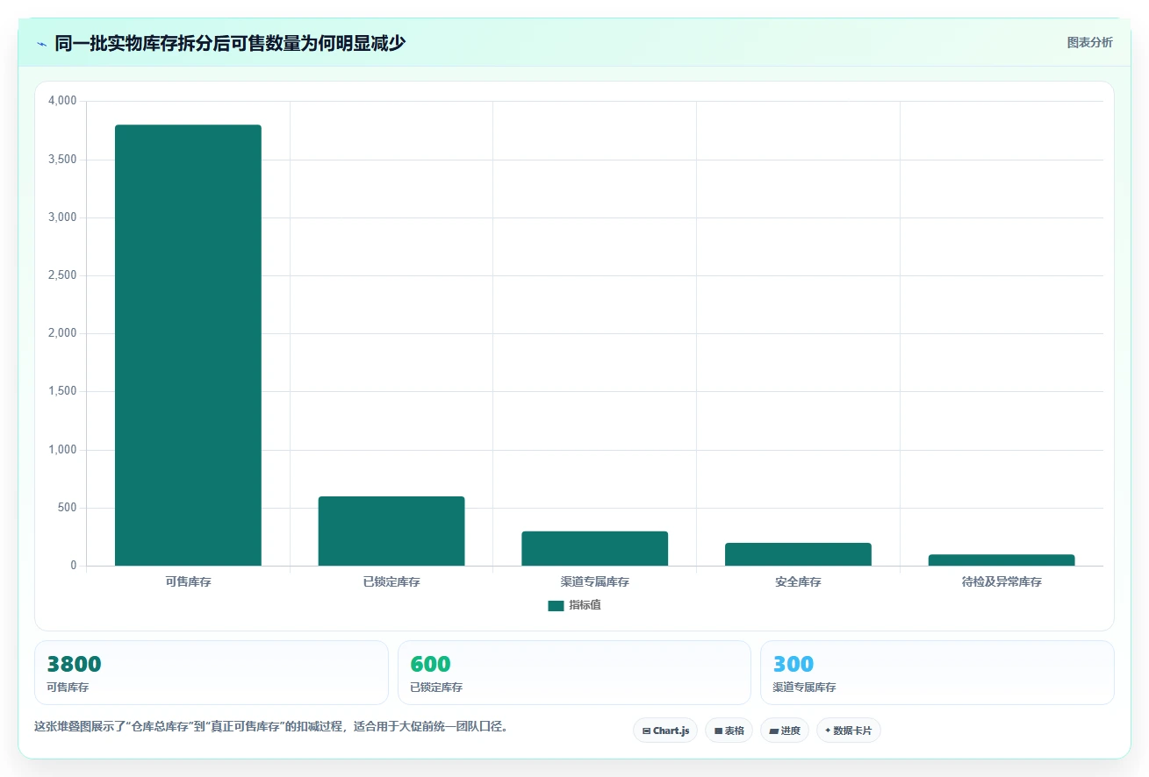The image size is (1149, 777).
Task: Click the 0 y-axis tick label
Action: coord(74,566)
